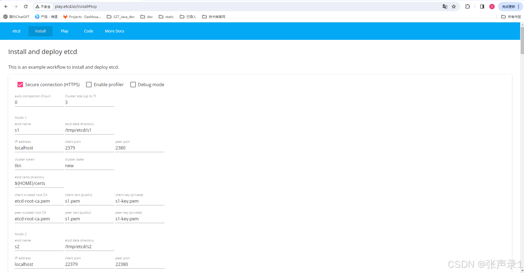
Task: Click the page vertical scrollbar thumb
Action: [522, 40]
